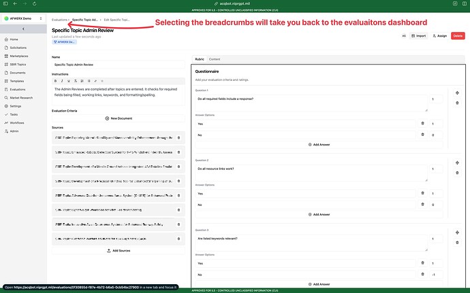Open the browser split view icon
Image resolution: width=470 pixels, height=293 pixels.
(x=465, y=3)
